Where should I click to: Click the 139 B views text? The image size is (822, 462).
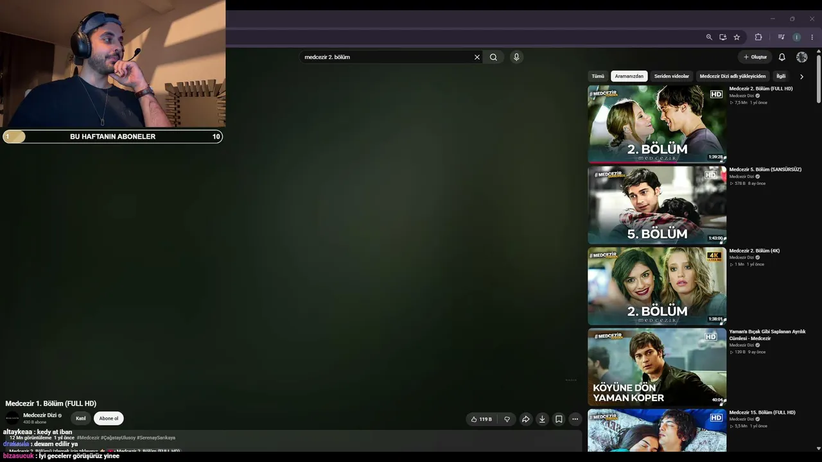tap(740, 352)
